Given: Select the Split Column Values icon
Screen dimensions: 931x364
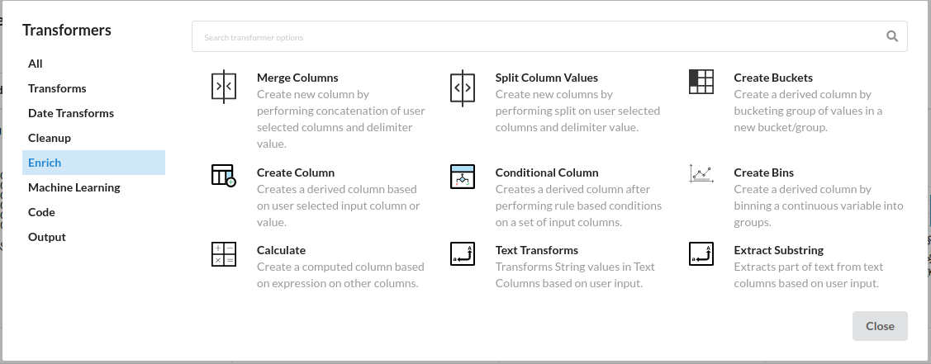Looking at the screenshot, I should [x=463, y=87].
